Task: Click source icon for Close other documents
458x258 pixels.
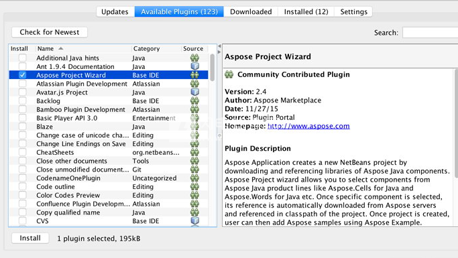Action: pos(195,161)
